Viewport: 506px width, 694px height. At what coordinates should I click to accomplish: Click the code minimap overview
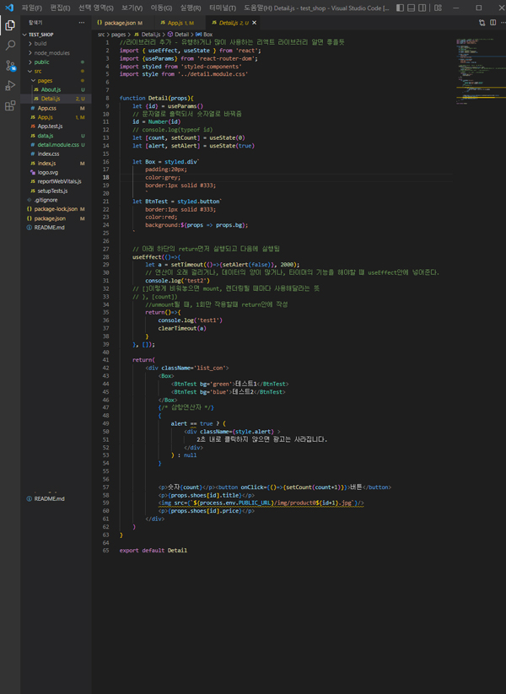481,71
